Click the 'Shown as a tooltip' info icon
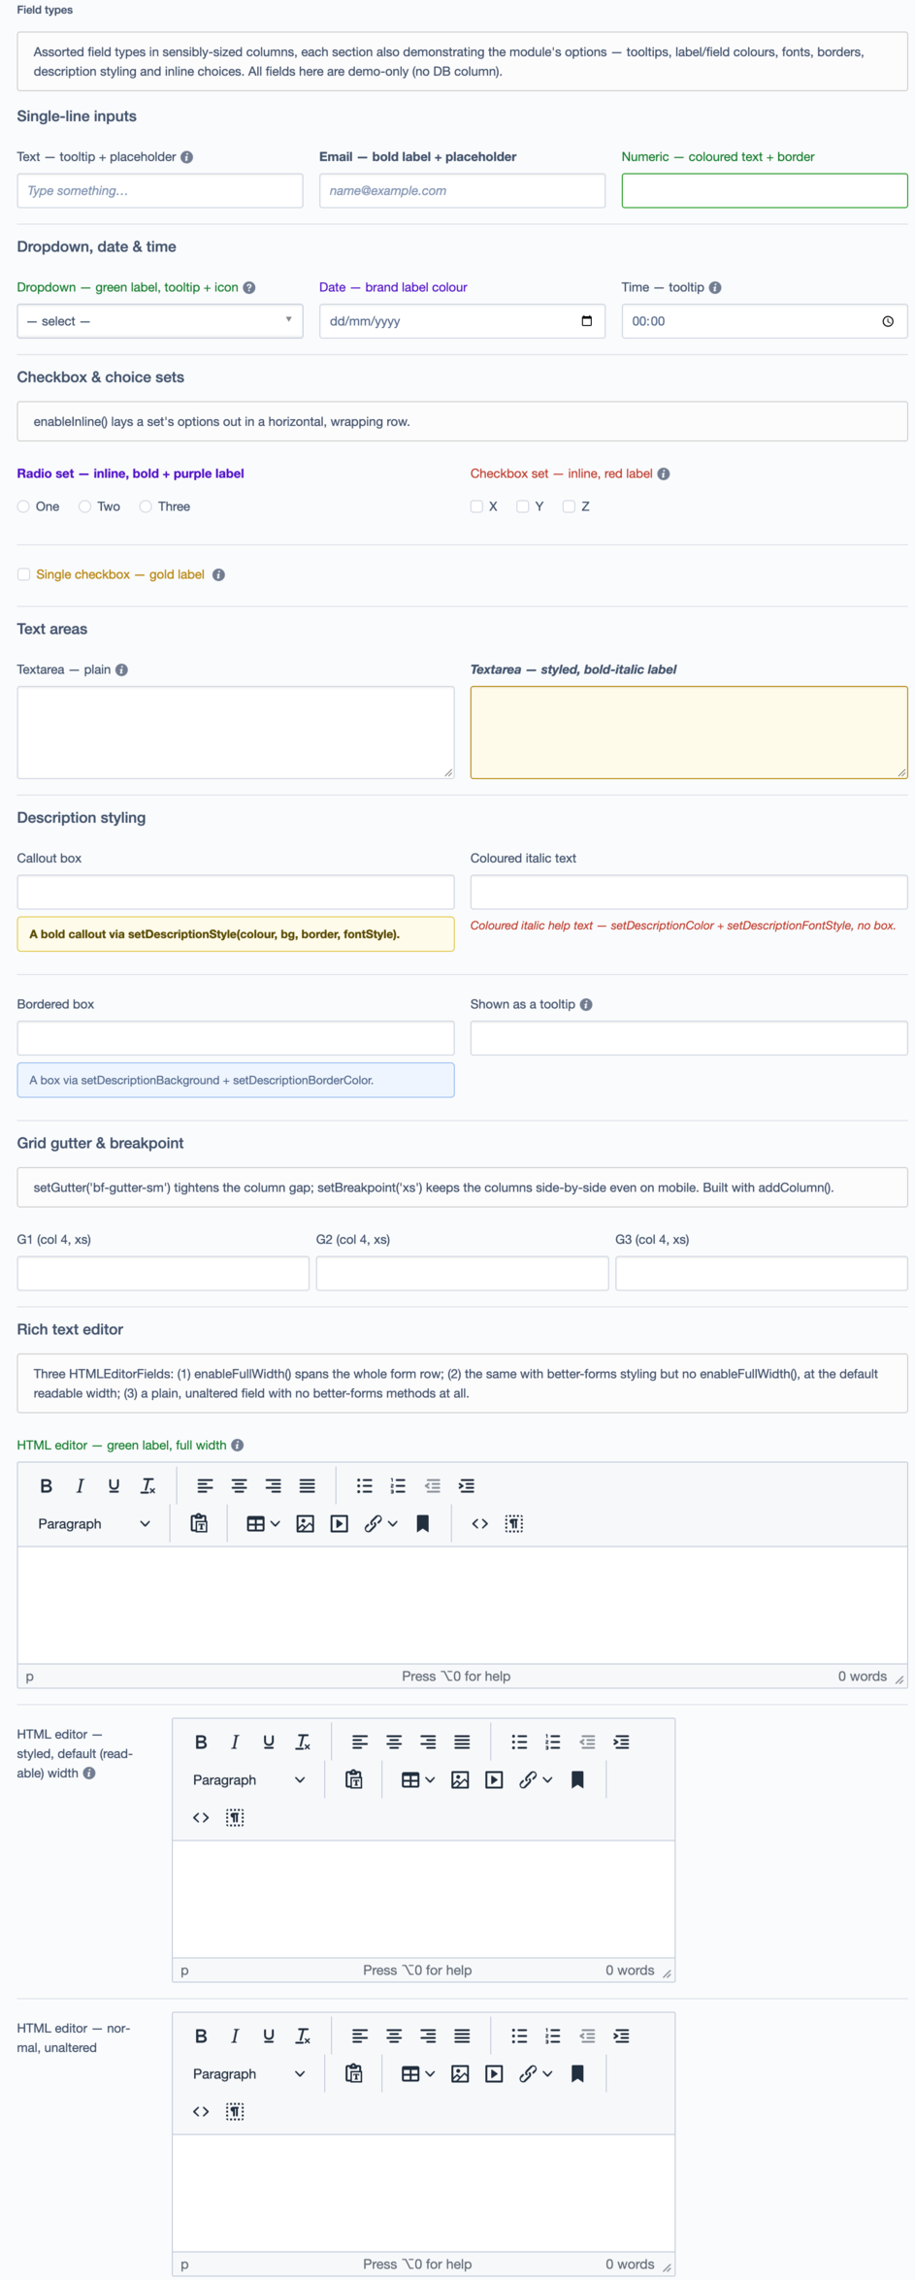 point(586,1004)
